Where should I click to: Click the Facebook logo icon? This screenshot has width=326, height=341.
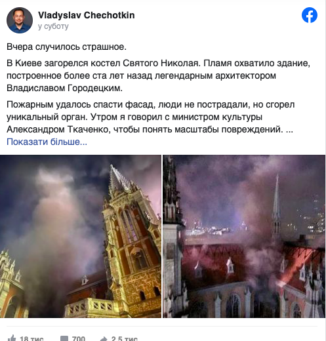click(310, 15)
